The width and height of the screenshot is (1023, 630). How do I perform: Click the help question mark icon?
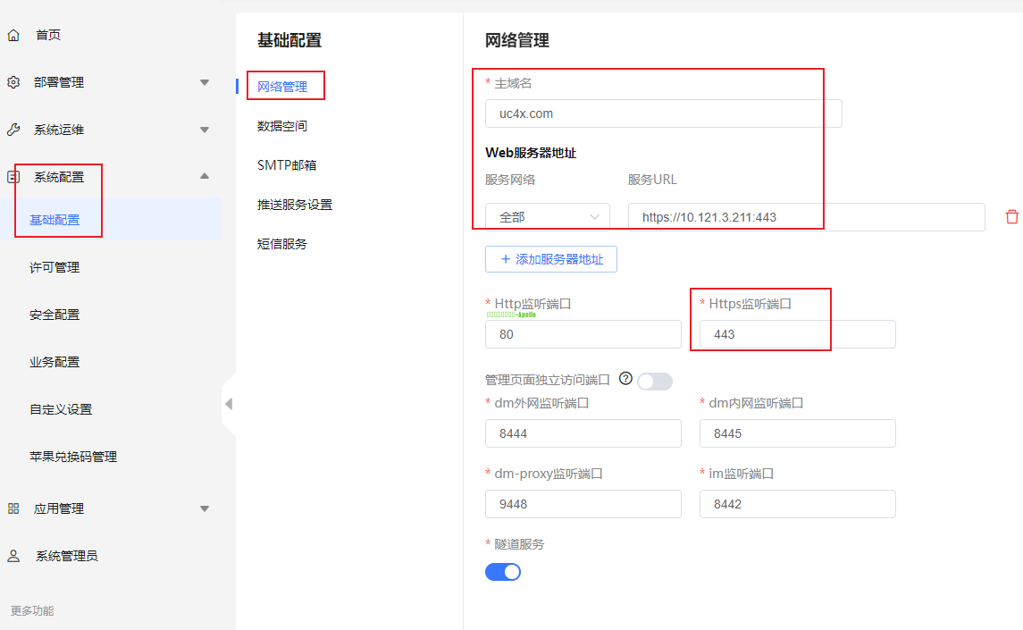(625, 379)
